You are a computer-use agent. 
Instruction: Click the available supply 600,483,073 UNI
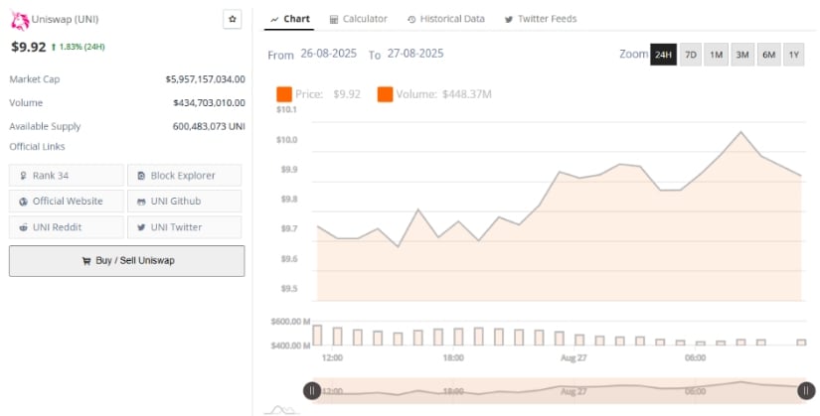point(209,126)
